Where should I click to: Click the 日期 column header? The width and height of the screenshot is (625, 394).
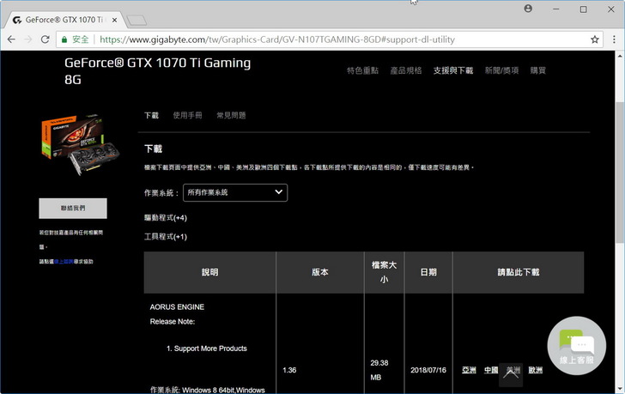coord(428,272)
